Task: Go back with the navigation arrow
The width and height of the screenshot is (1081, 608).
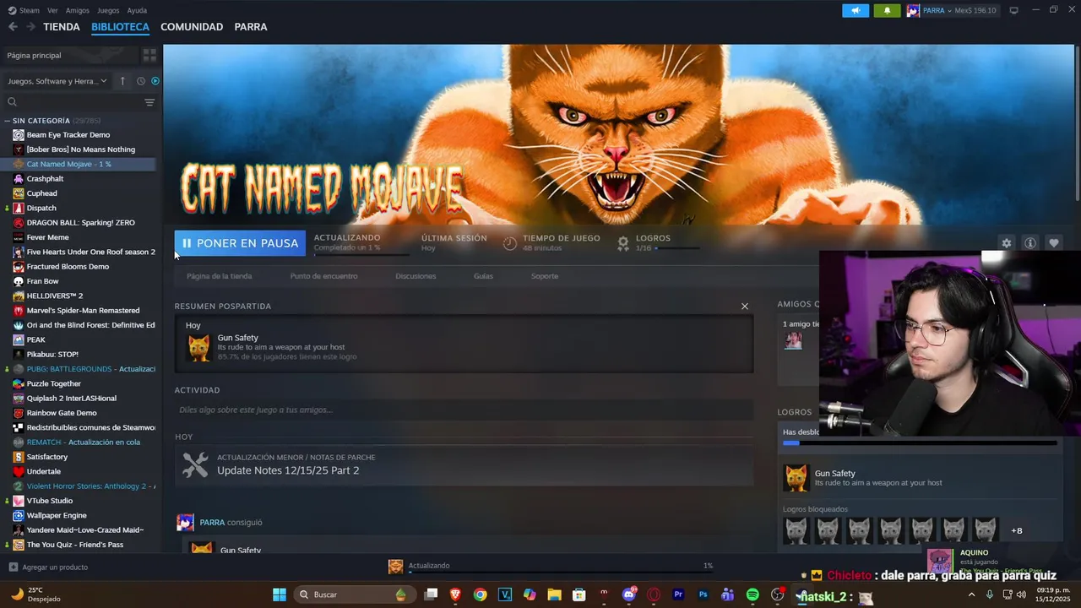Action: coord(13,27)
